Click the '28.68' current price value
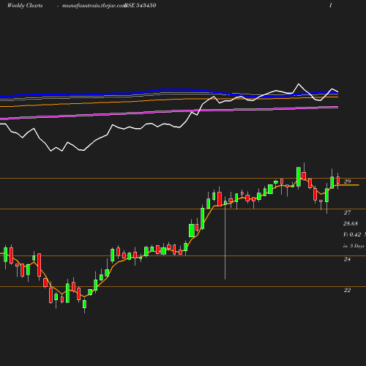366x366 pixels. tap(351, 223)
